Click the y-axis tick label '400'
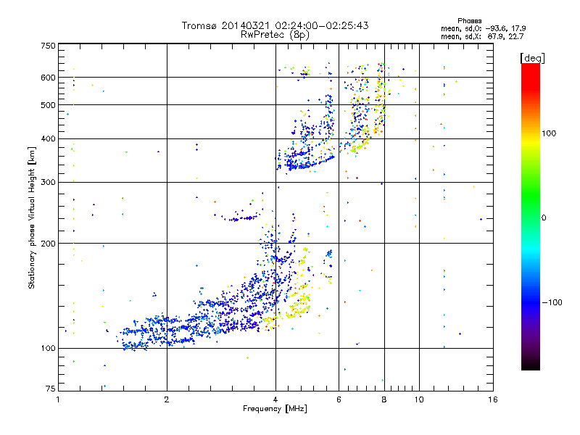Screen dimensions: 580x435 tap(48, 139)
